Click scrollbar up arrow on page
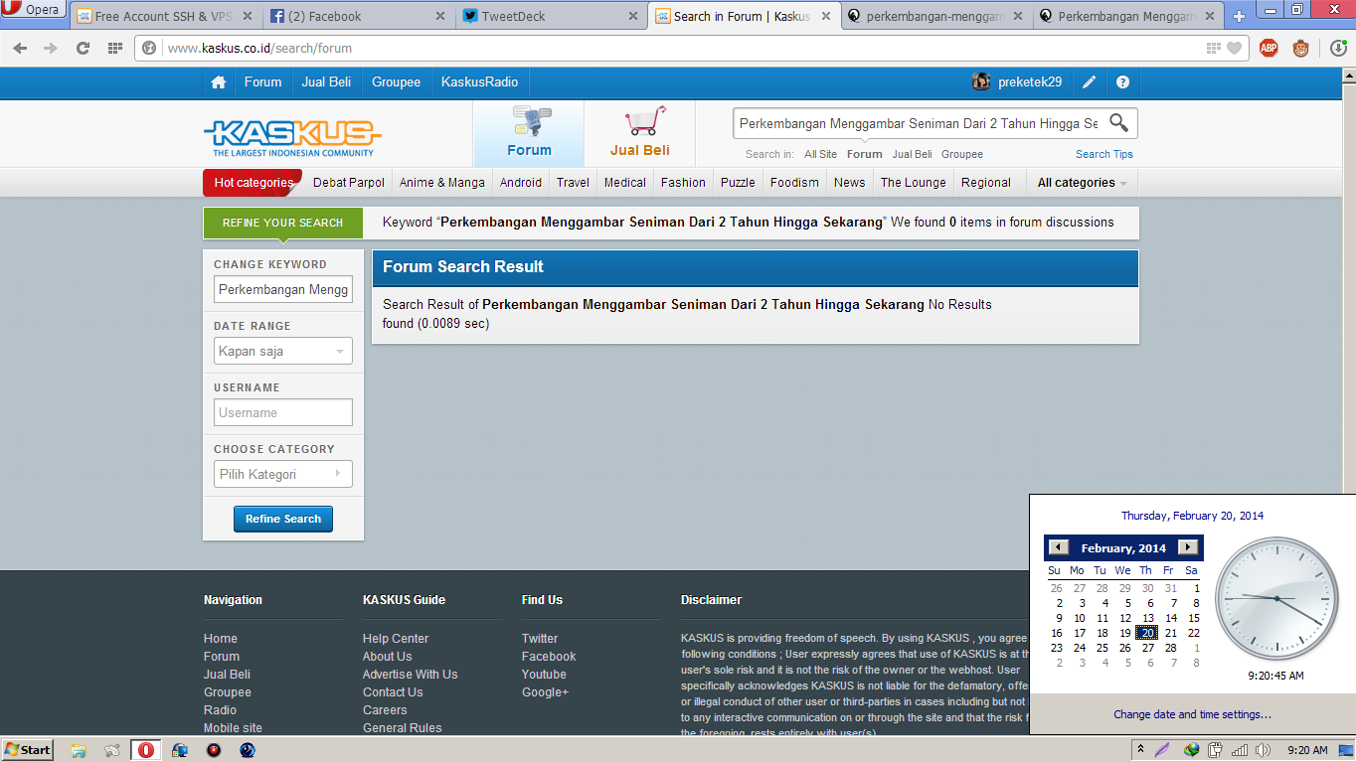 click(x=1348, y=75)
